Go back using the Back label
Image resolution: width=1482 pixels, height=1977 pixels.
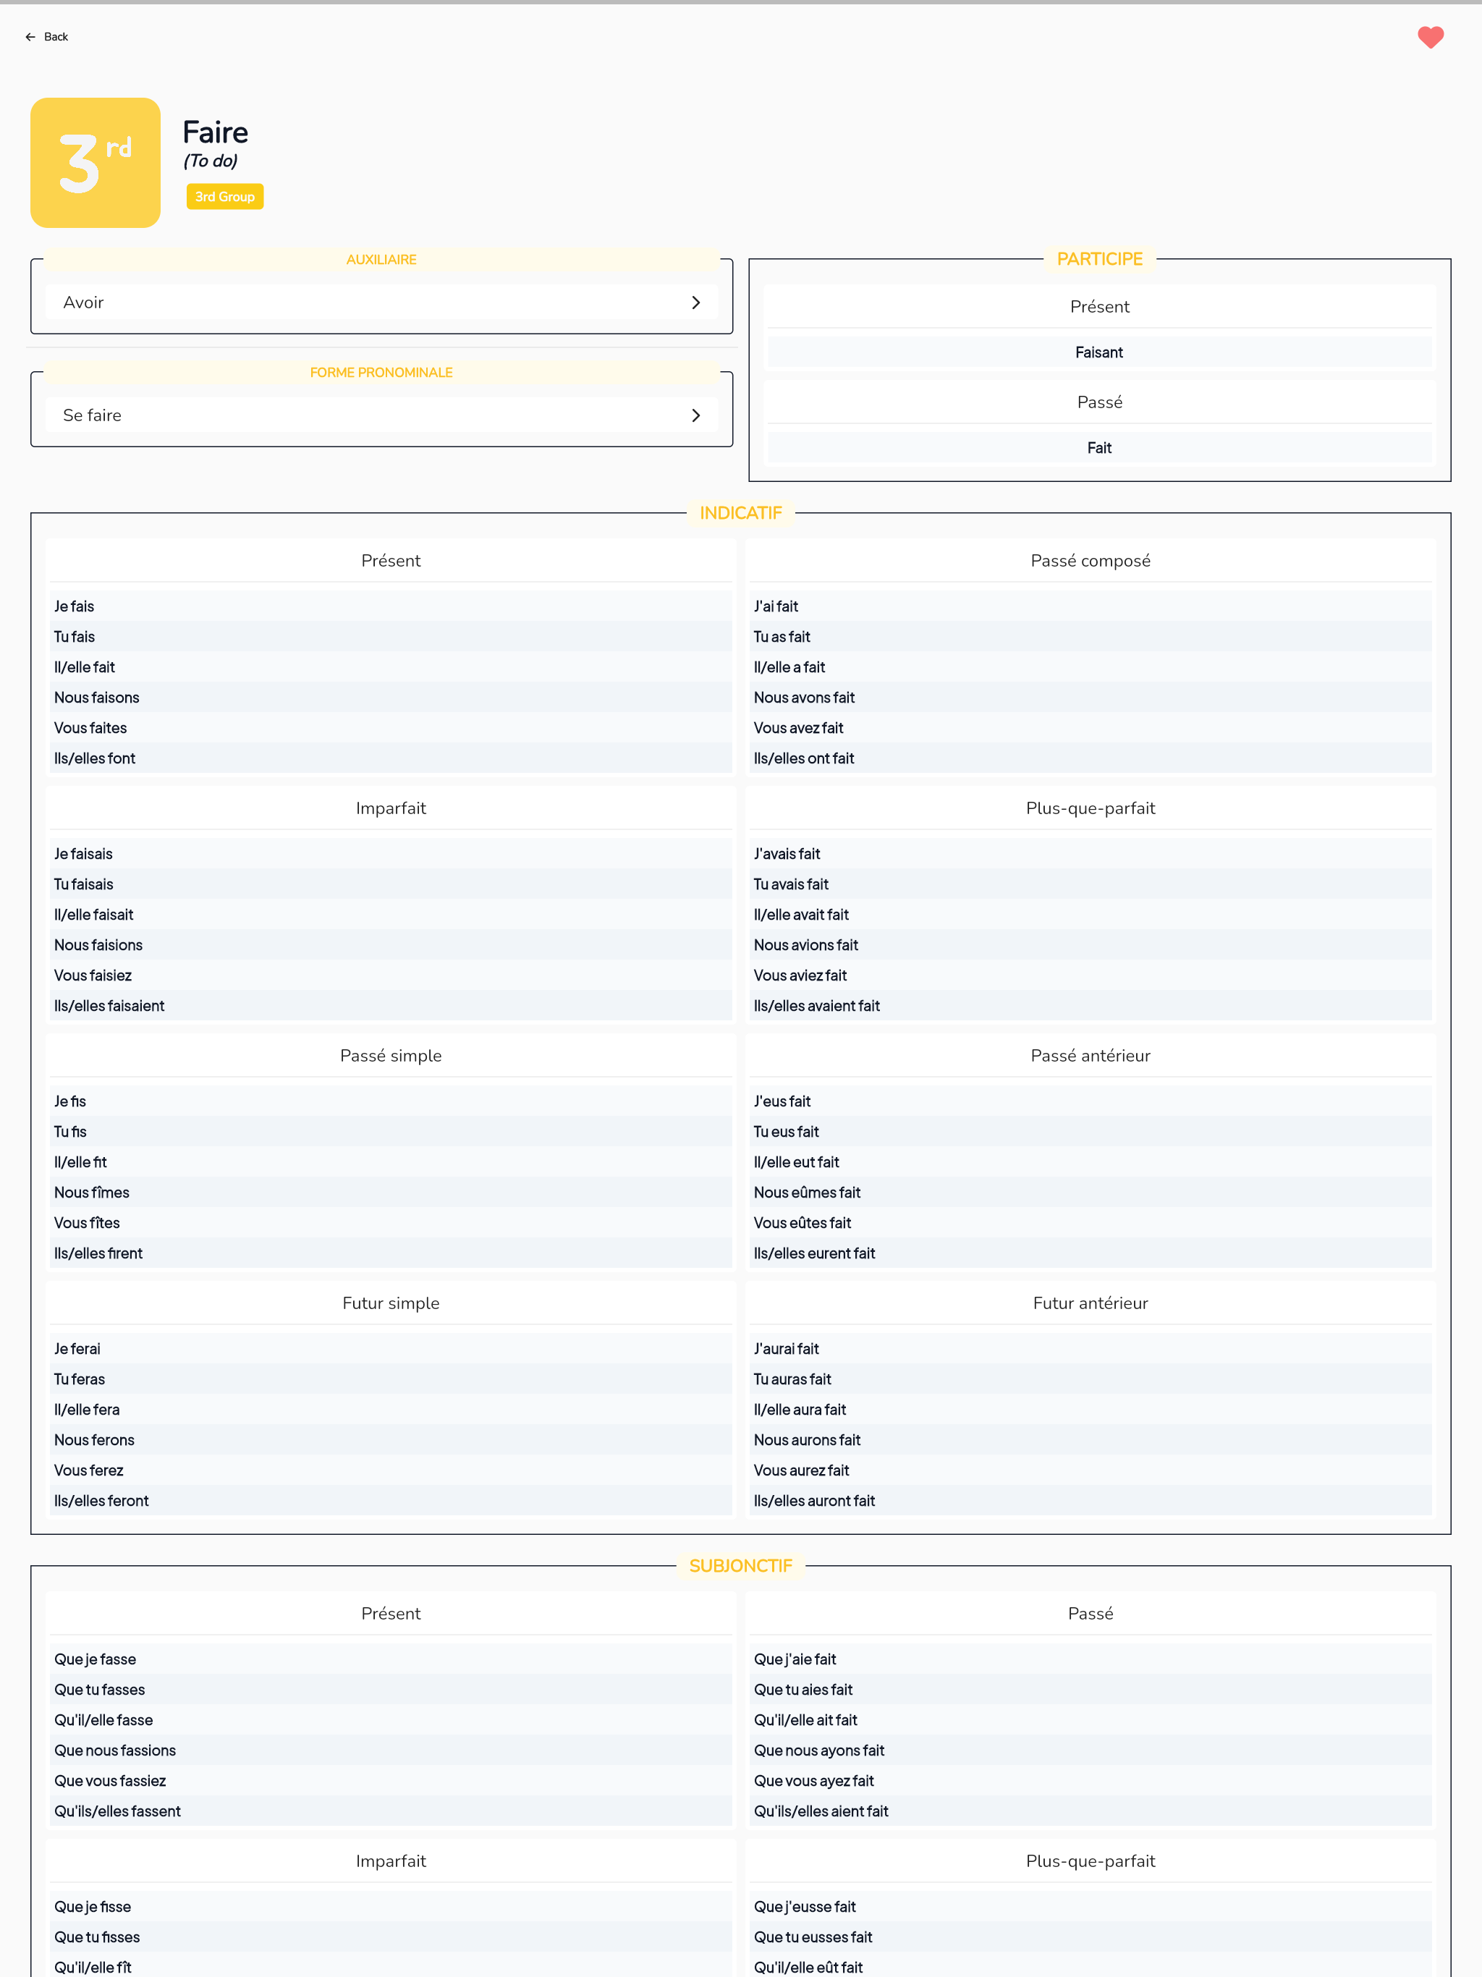(56, 37)
